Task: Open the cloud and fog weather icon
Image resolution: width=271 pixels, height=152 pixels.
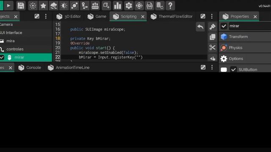Action: [54, 5]
